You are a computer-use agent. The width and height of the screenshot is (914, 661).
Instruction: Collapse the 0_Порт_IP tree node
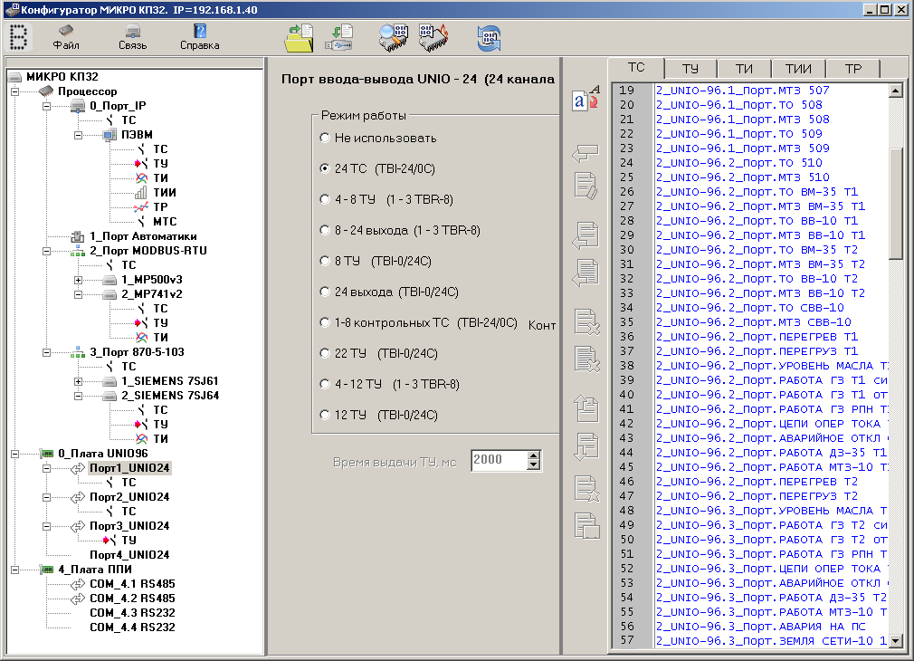pyautogui.click(x=45, y=106)
